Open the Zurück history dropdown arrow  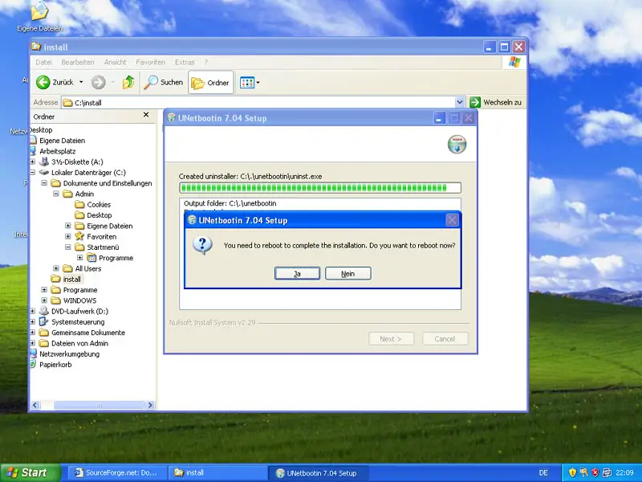(81, 83)
